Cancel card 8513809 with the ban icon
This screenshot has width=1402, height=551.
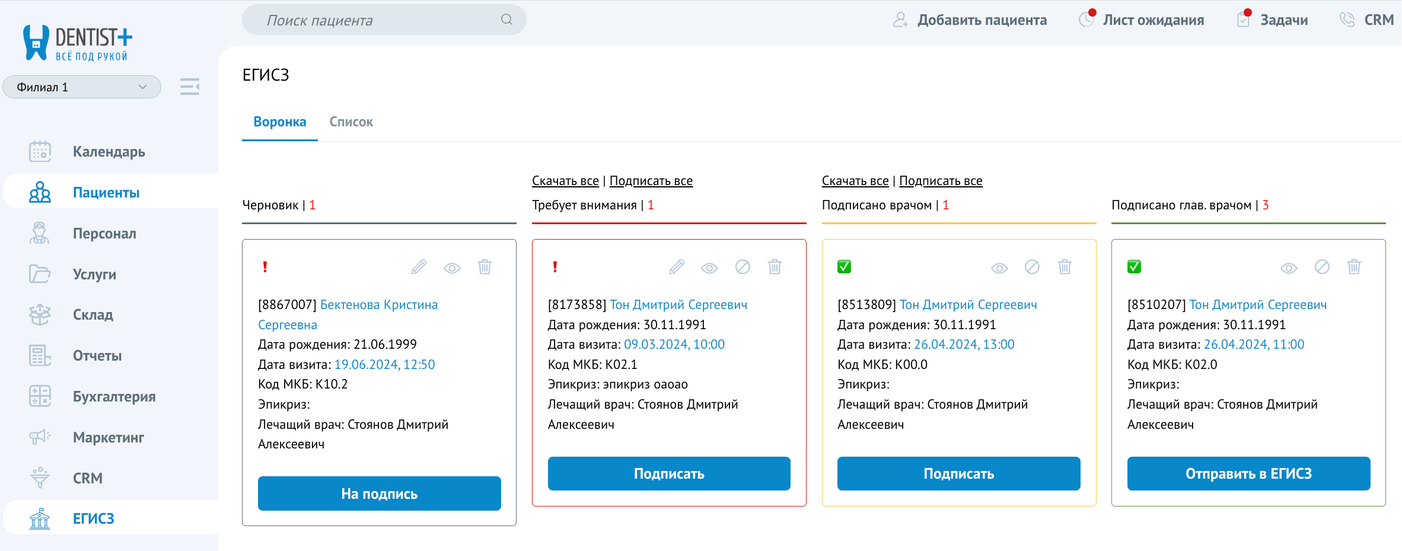click(x=1032, y=267)
